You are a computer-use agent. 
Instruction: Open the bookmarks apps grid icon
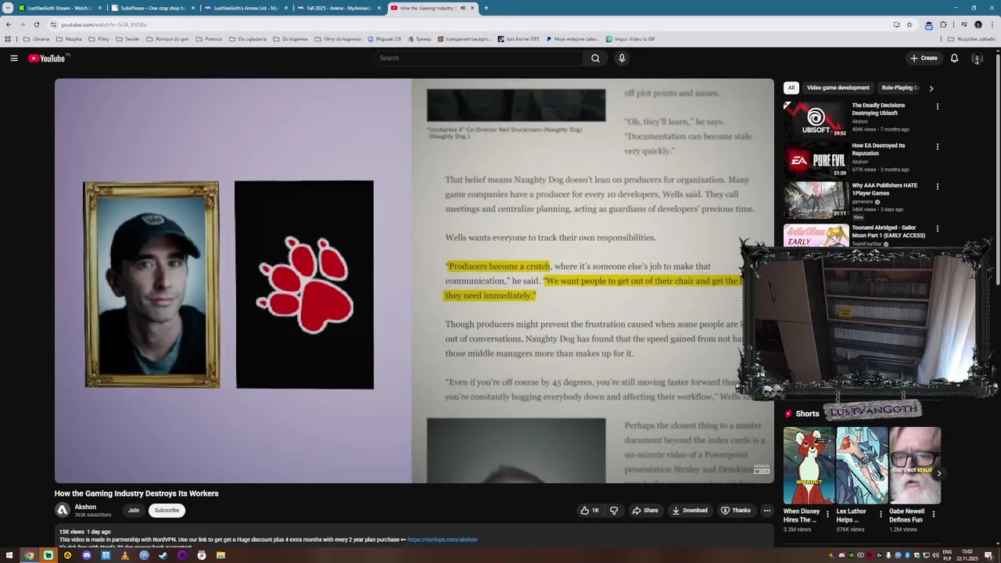tap(8, 38)
